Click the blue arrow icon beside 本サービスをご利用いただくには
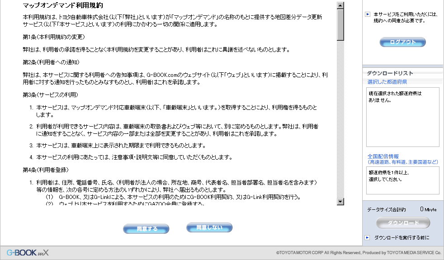This screenshot has height=260, width=444. pyautogui.click(x=368, y=14)
